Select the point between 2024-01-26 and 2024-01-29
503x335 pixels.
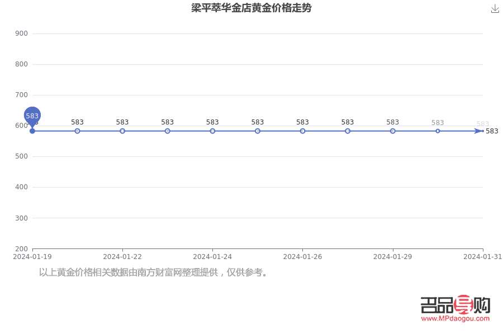[348, 131]
